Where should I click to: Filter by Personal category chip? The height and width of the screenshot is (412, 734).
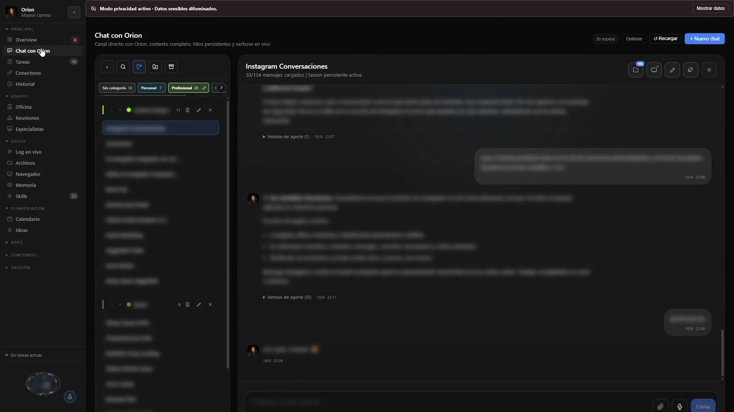pyautogui.click(x=152, y=88)
